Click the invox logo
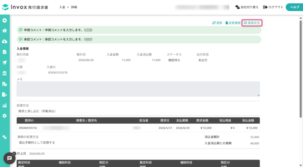 click(x=25, y=7)
